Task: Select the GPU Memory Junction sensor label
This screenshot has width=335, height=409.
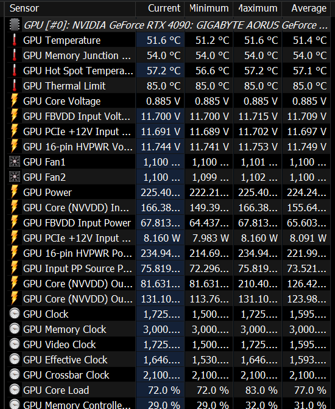Action: (x=77, y=55)
